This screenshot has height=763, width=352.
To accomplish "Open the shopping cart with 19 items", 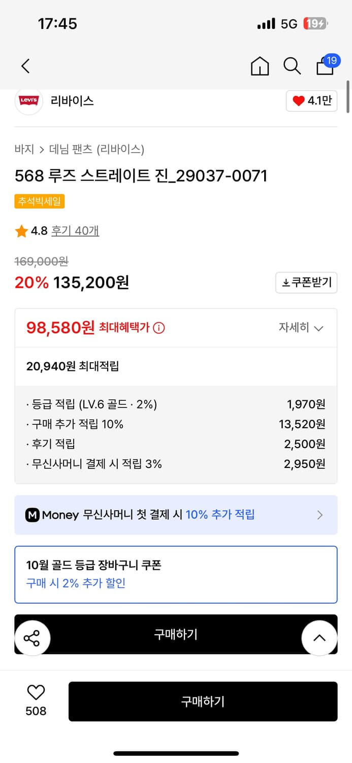I will tap(325, 67).
